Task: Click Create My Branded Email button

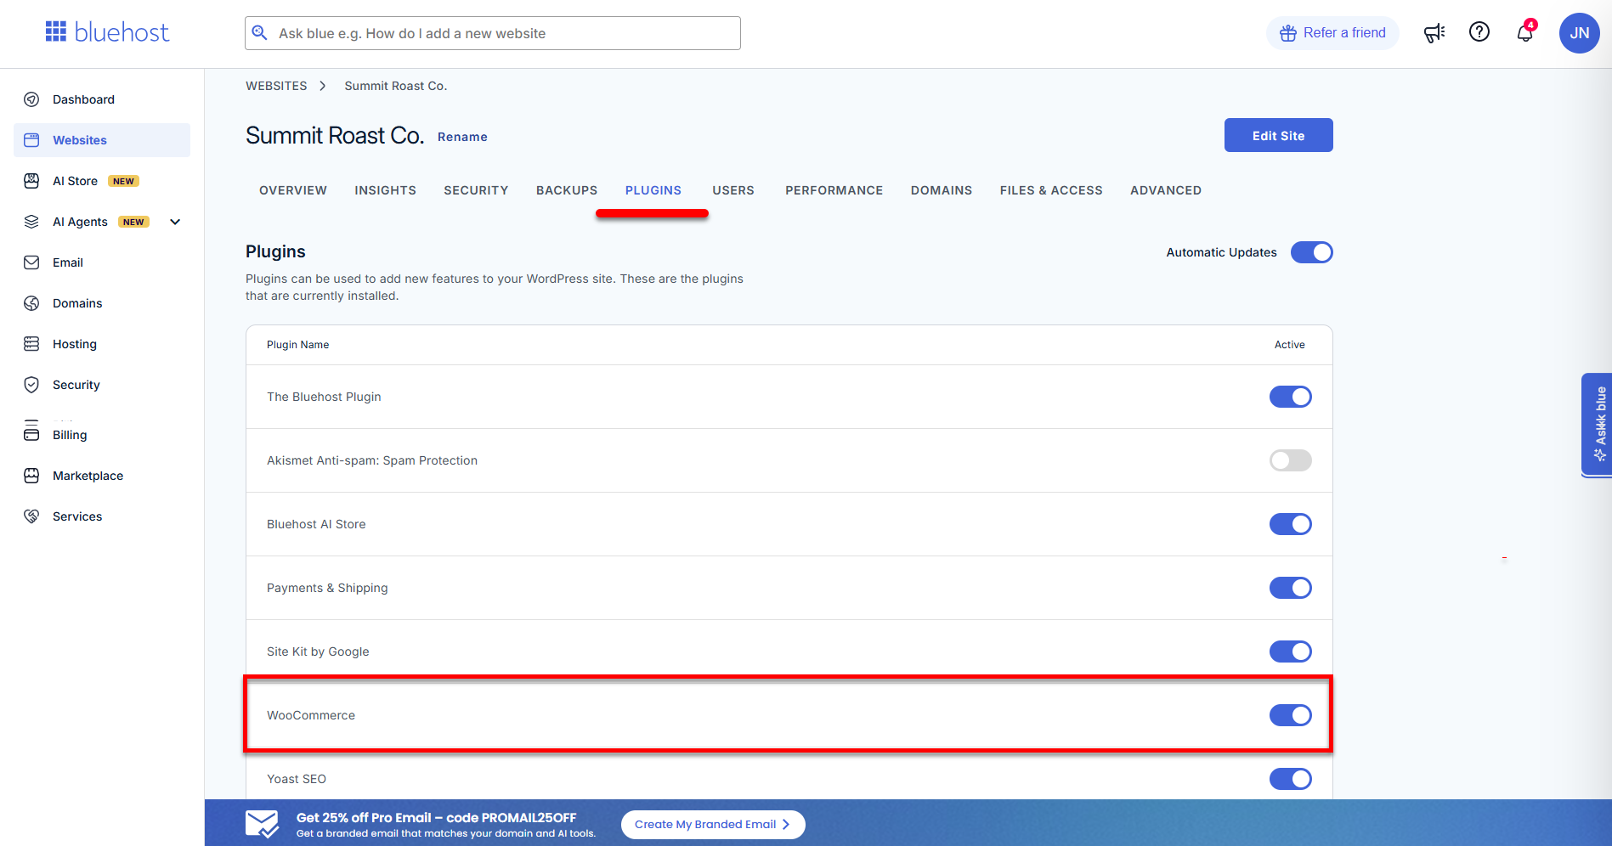Action: [x=713, y=824]
